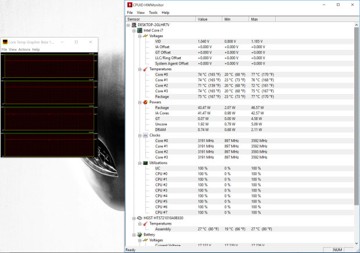Collapse the Powers section expander

[x=139, y=102]
